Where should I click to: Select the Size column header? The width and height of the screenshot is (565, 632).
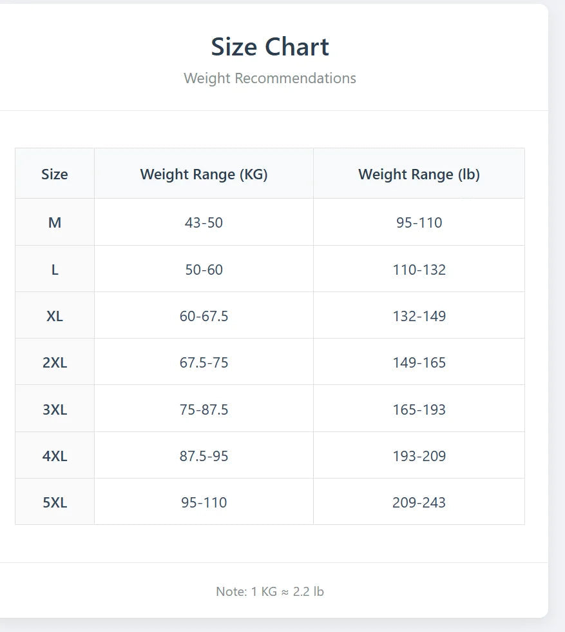55,174
